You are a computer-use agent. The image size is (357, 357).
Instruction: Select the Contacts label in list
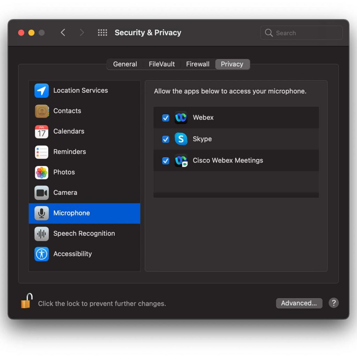click(x=67, y=111)
